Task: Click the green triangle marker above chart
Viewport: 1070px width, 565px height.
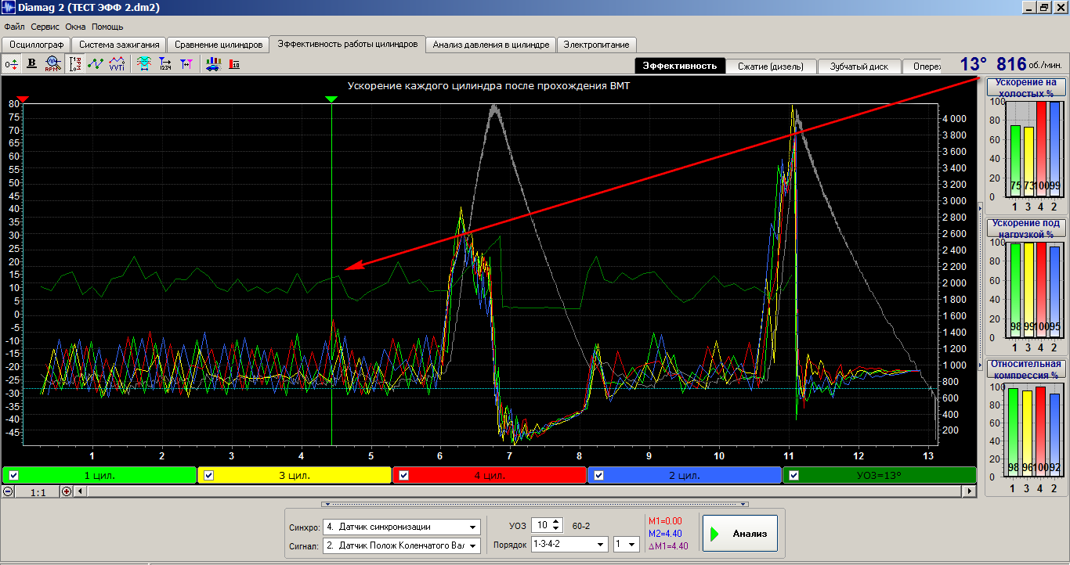Action: coord(331,99)
